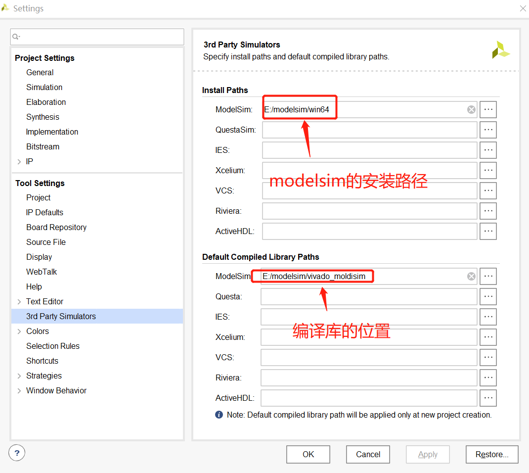The height and width of the screenshot is (473, 529).
Task: Browse for Questa compiled library path
Action: click(x=488, y=296)
